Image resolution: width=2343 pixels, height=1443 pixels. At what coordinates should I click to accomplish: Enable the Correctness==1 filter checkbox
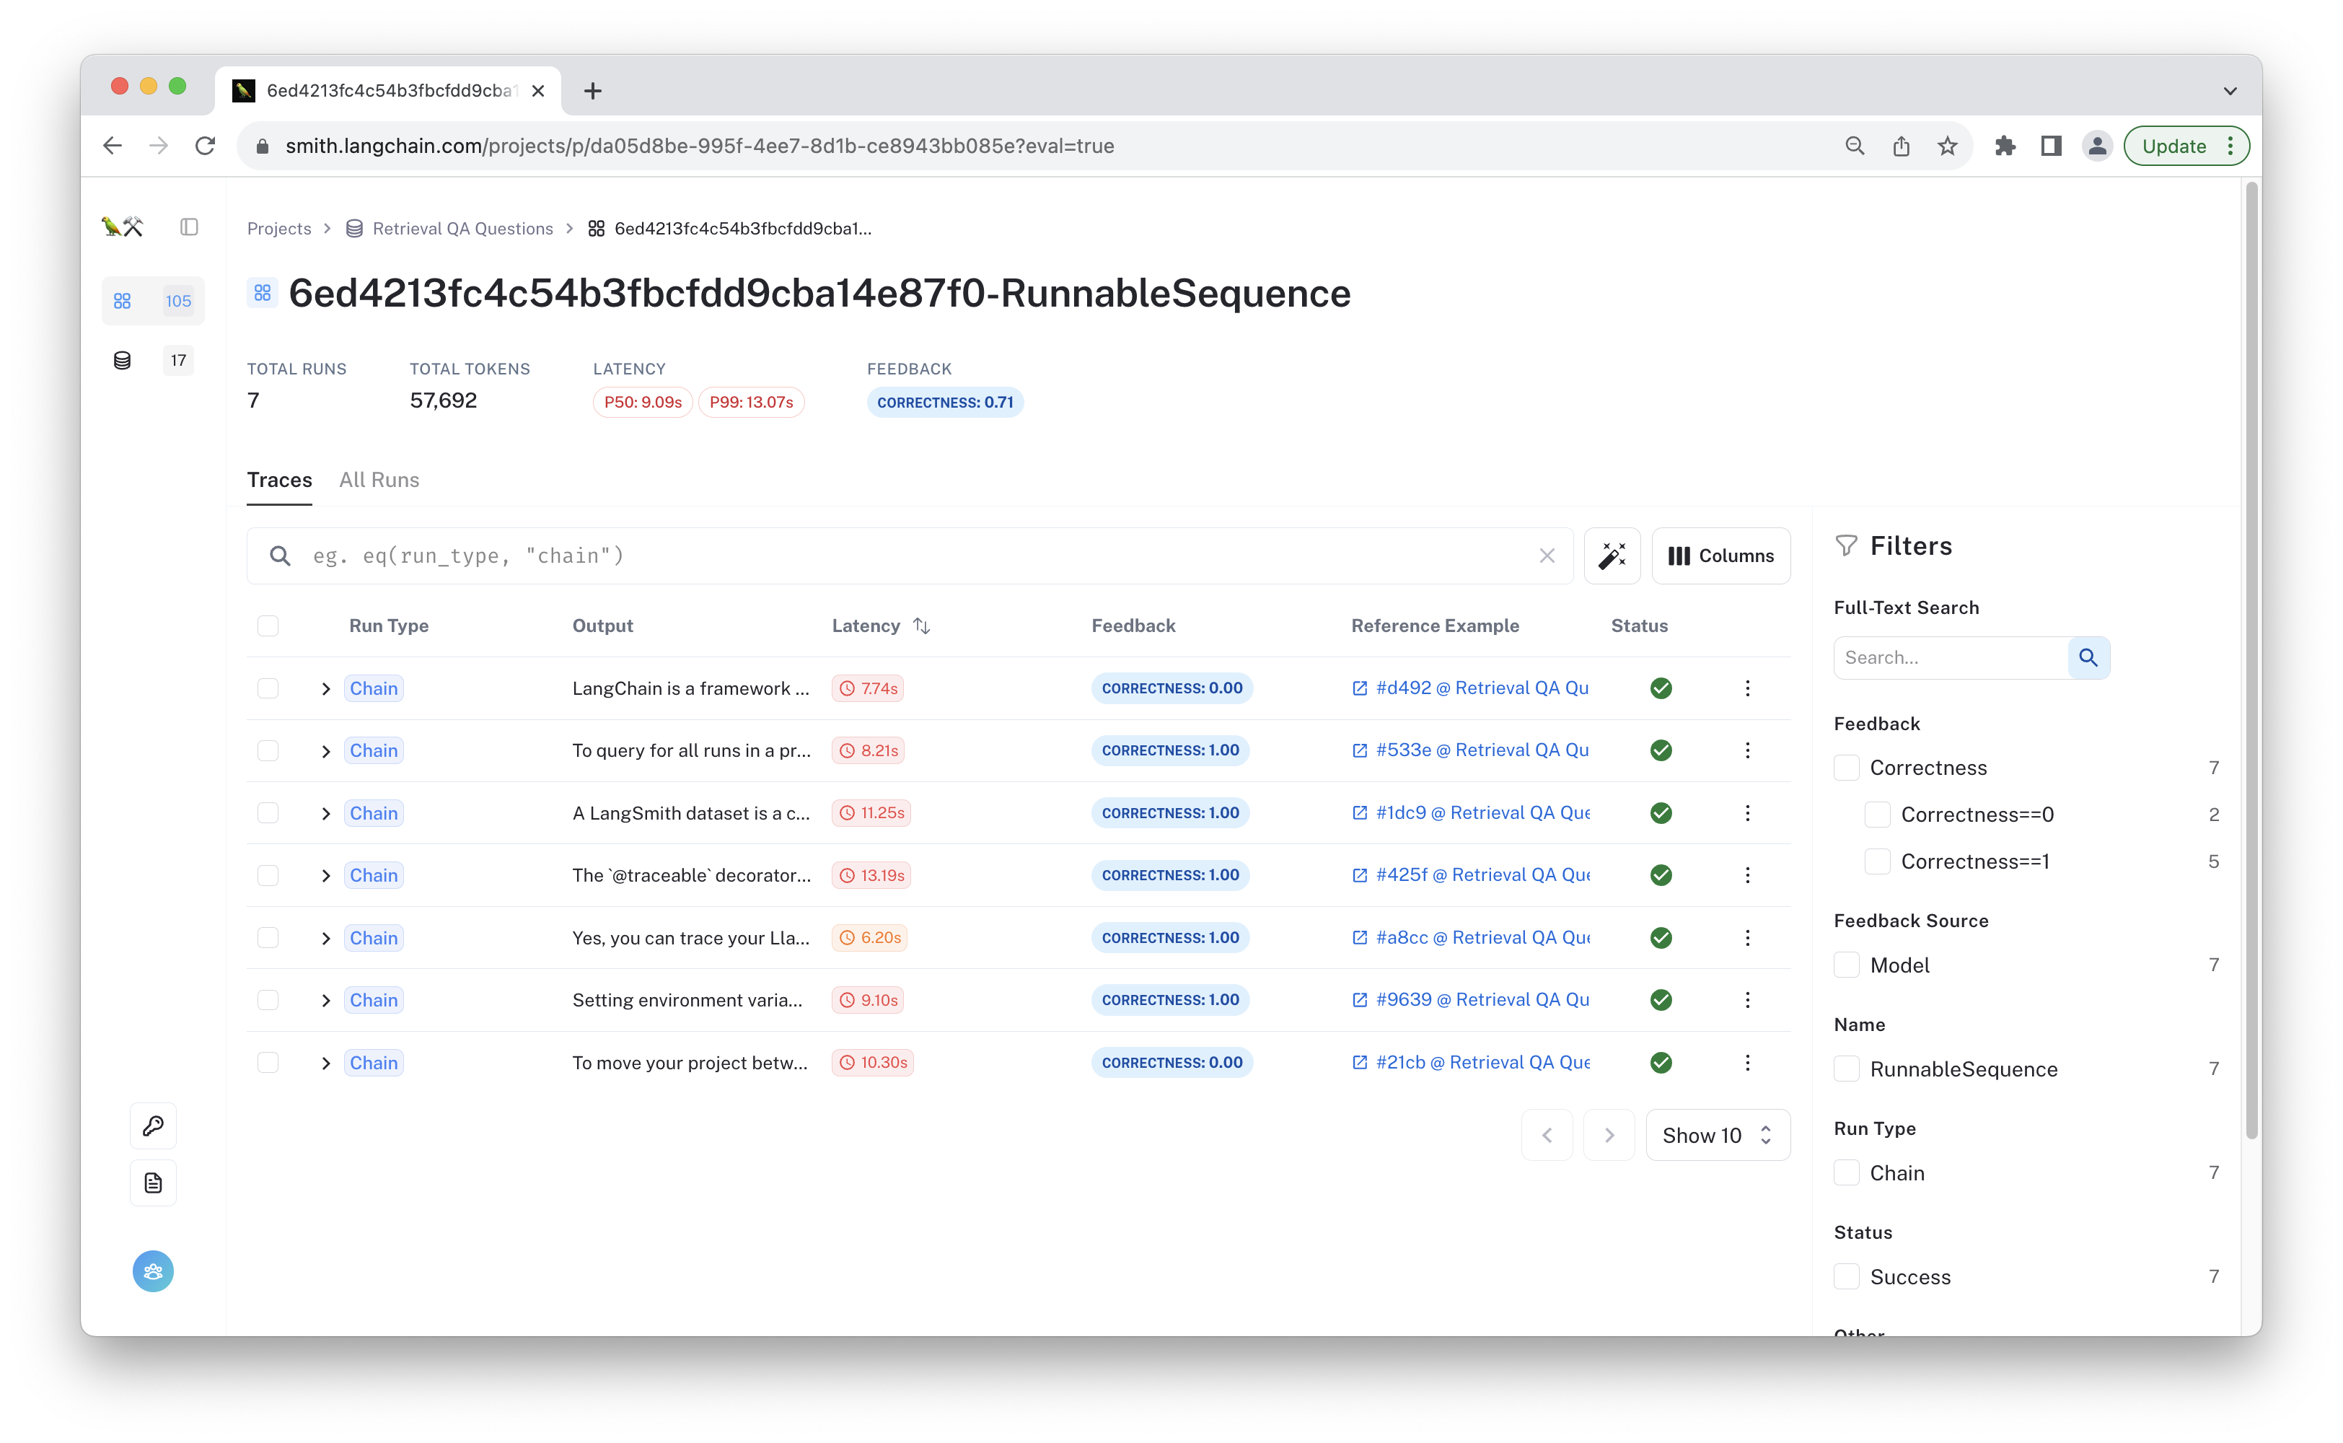1878,861
